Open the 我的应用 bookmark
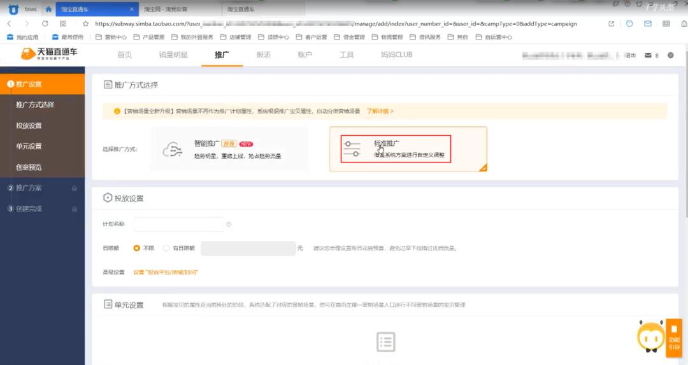Image resolution: width=688 pixels, height=365 pixels. click(23, 38)
